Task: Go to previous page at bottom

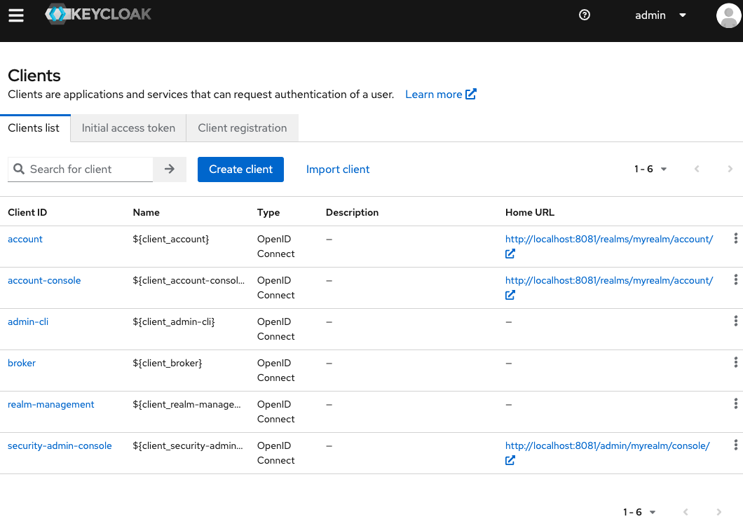Action: [x=686, y=512]
